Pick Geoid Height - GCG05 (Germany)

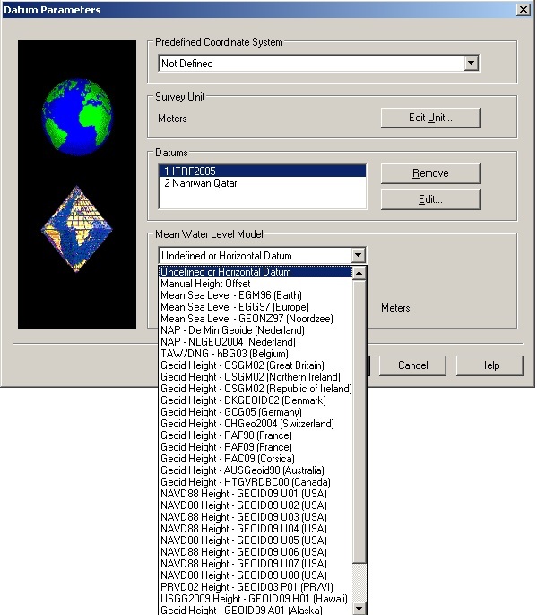256,412
